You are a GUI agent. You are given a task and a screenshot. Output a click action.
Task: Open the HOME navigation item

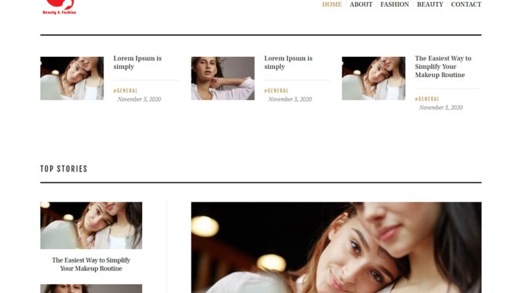332,5
